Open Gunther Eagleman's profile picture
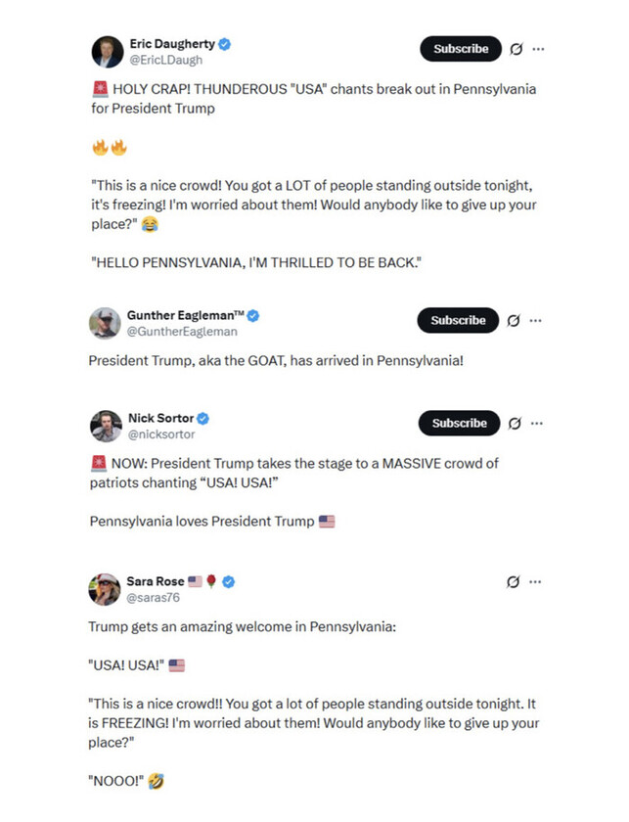The width and height of the screenshot is (629, 822). click(105, 324)
